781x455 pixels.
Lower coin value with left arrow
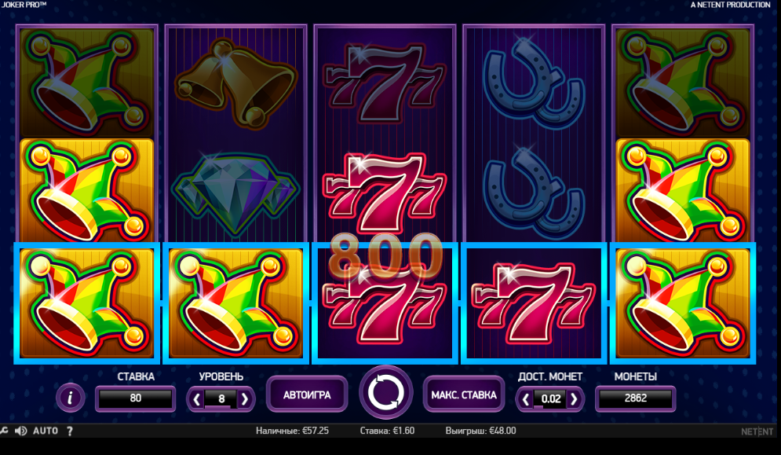tap(525, 398)
